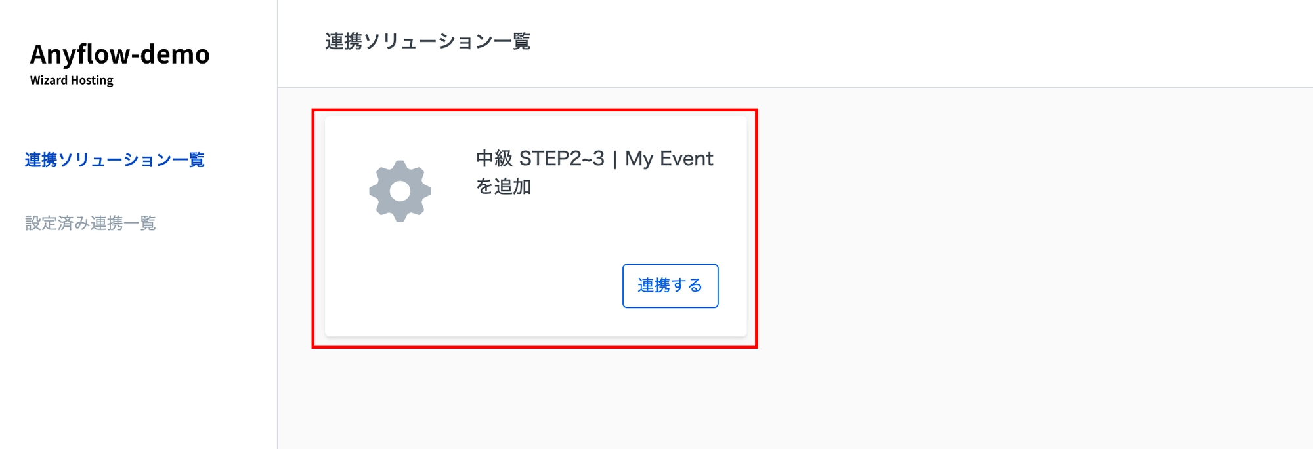1313x449 pixels.
Task: Click the Anyflow-demo logo title
Action: click(x=119, y=54)
